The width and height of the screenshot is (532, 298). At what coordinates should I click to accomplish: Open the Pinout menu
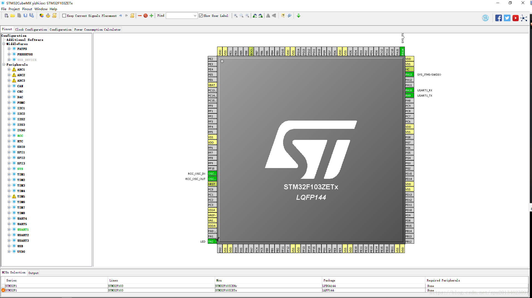pyautogui.click(x=27, y=9)
